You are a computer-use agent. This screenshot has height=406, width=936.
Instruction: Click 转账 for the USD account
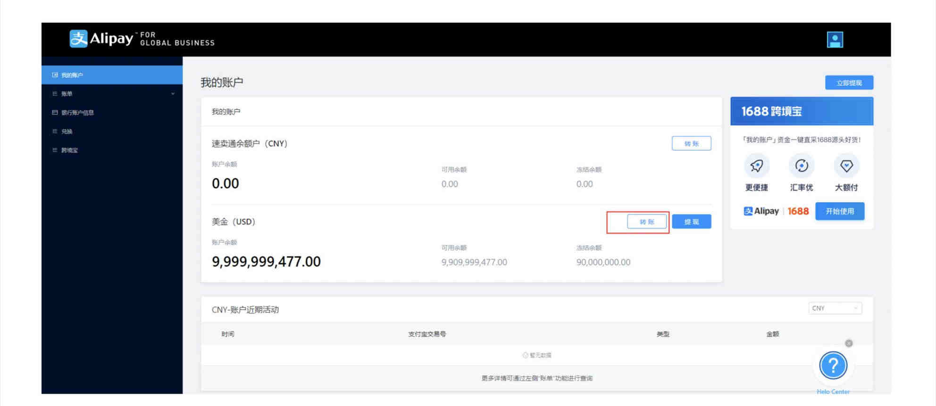pyautogui.click(x=647, y=222)
